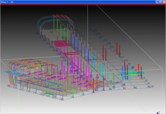
Task: Click grid label A11 near red columns
Action: (x=122, y=57)
